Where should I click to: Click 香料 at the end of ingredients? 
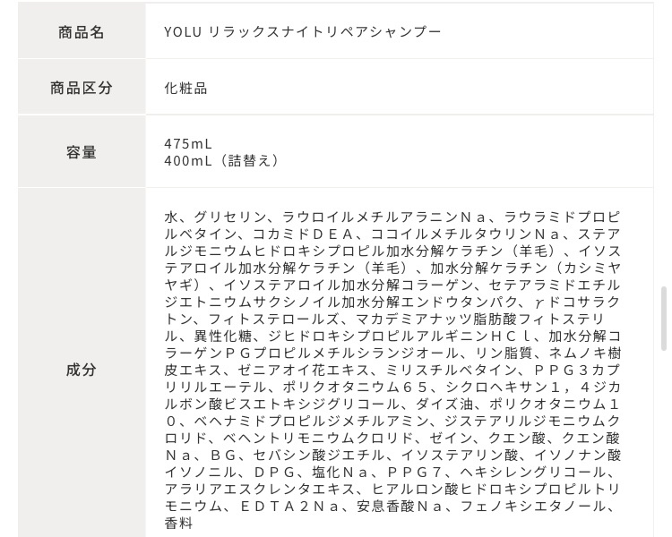(178, 523)
